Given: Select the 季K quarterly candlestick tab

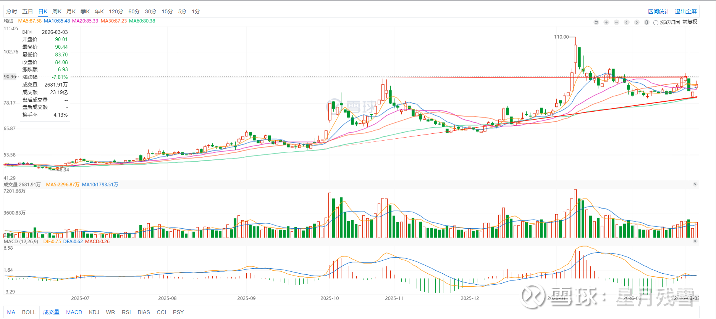Looking at the screenshot, I should (x=85, y=11).
